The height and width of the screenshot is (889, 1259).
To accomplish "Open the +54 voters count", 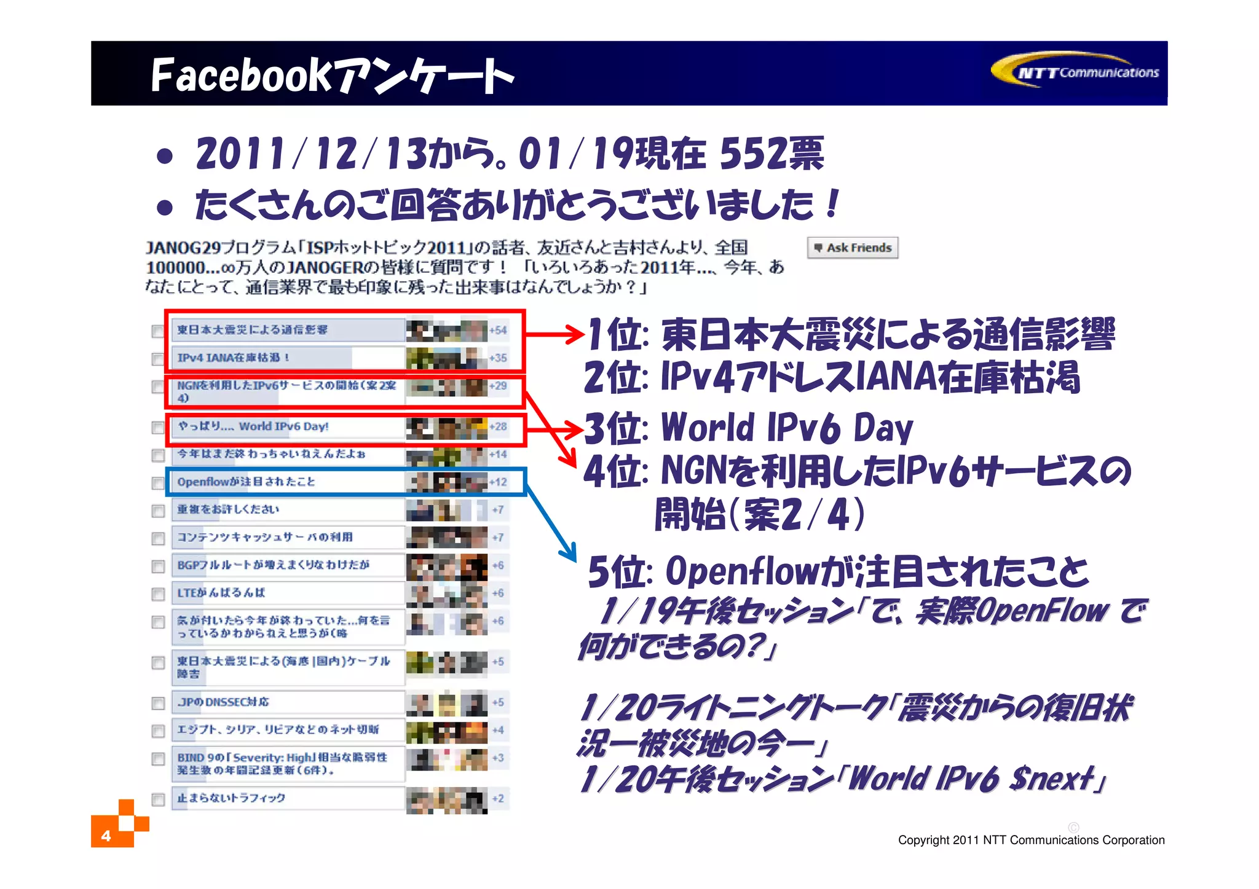I will click(498, 331).
